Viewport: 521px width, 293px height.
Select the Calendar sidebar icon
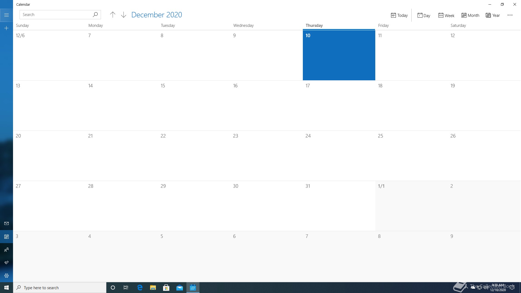click(x=7, y=237)
